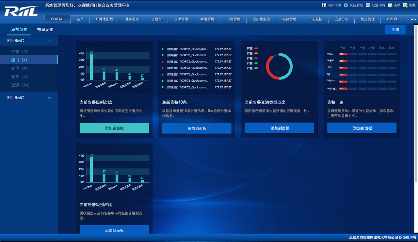Open the 虚拟化监控 tab
This screenshot has width=418, height=242.
pyautogui.click(x=262, y=19)
